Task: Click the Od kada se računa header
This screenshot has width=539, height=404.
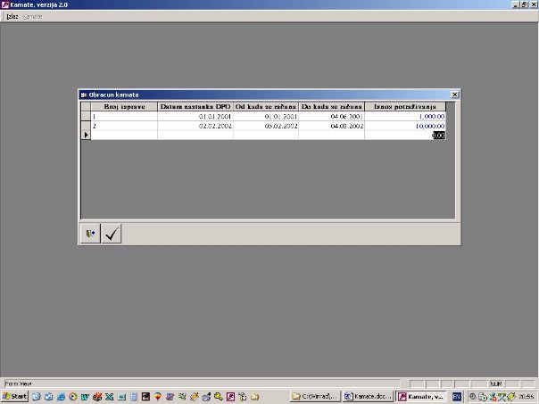Action: 265,106
